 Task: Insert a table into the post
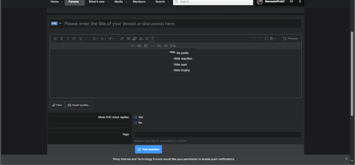[x=146, y=46]
